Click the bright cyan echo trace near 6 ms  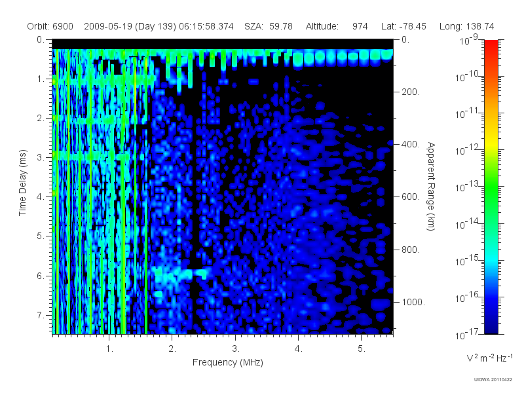[x=181, y=274]
